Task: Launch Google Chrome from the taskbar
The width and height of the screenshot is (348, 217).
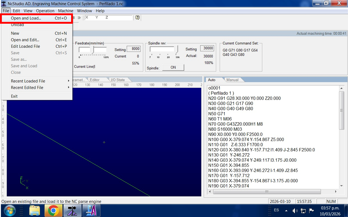Action: [53, 210]
